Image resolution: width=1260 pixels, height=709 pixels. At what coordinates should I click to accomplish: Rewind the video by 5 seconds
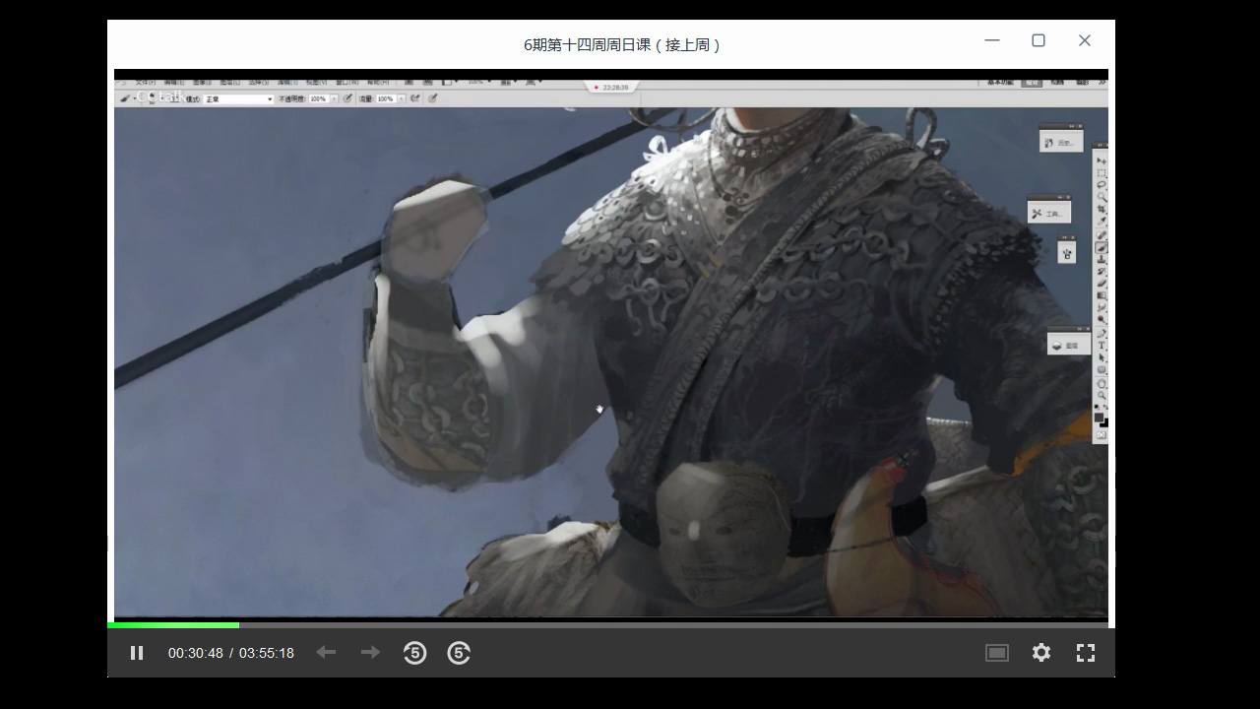414,653
